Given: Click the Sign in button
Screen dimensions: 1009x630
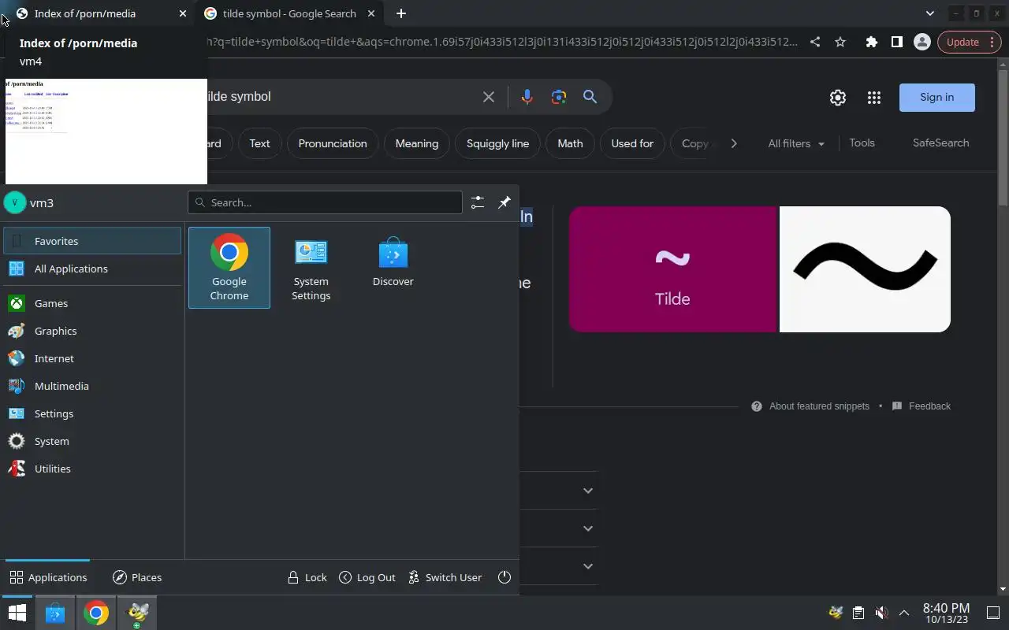Looking at the screenshot, I should tap(937, 97).
